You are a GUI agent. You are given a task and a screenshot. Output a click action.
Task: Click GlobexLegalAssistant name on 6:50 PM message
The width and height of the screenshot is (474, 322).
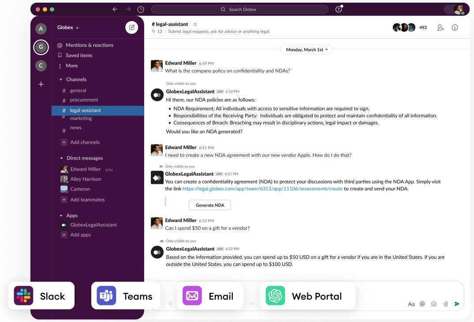(x=190, y=91)
